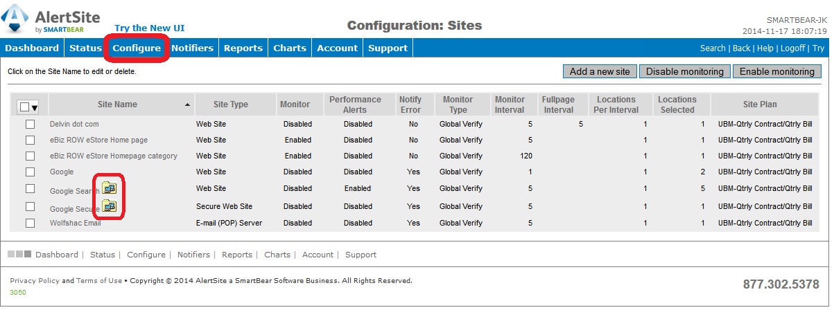Click Configure in the footer navigation

(146, 255)
